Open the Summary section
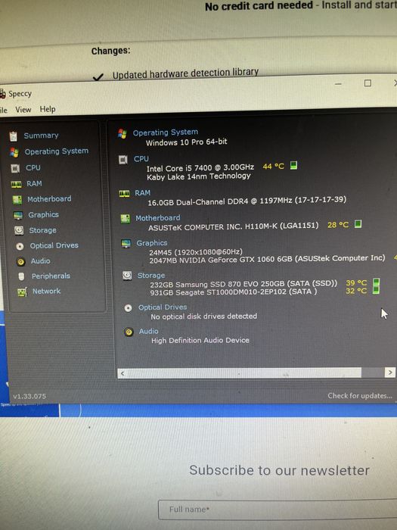397x530 pixels. tap(41, 136)
